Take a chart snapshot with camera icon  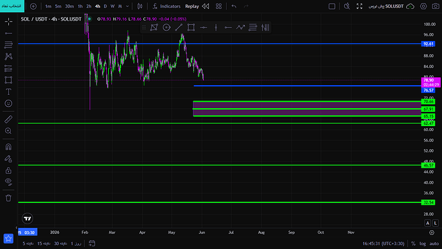[x=436, y=6]
